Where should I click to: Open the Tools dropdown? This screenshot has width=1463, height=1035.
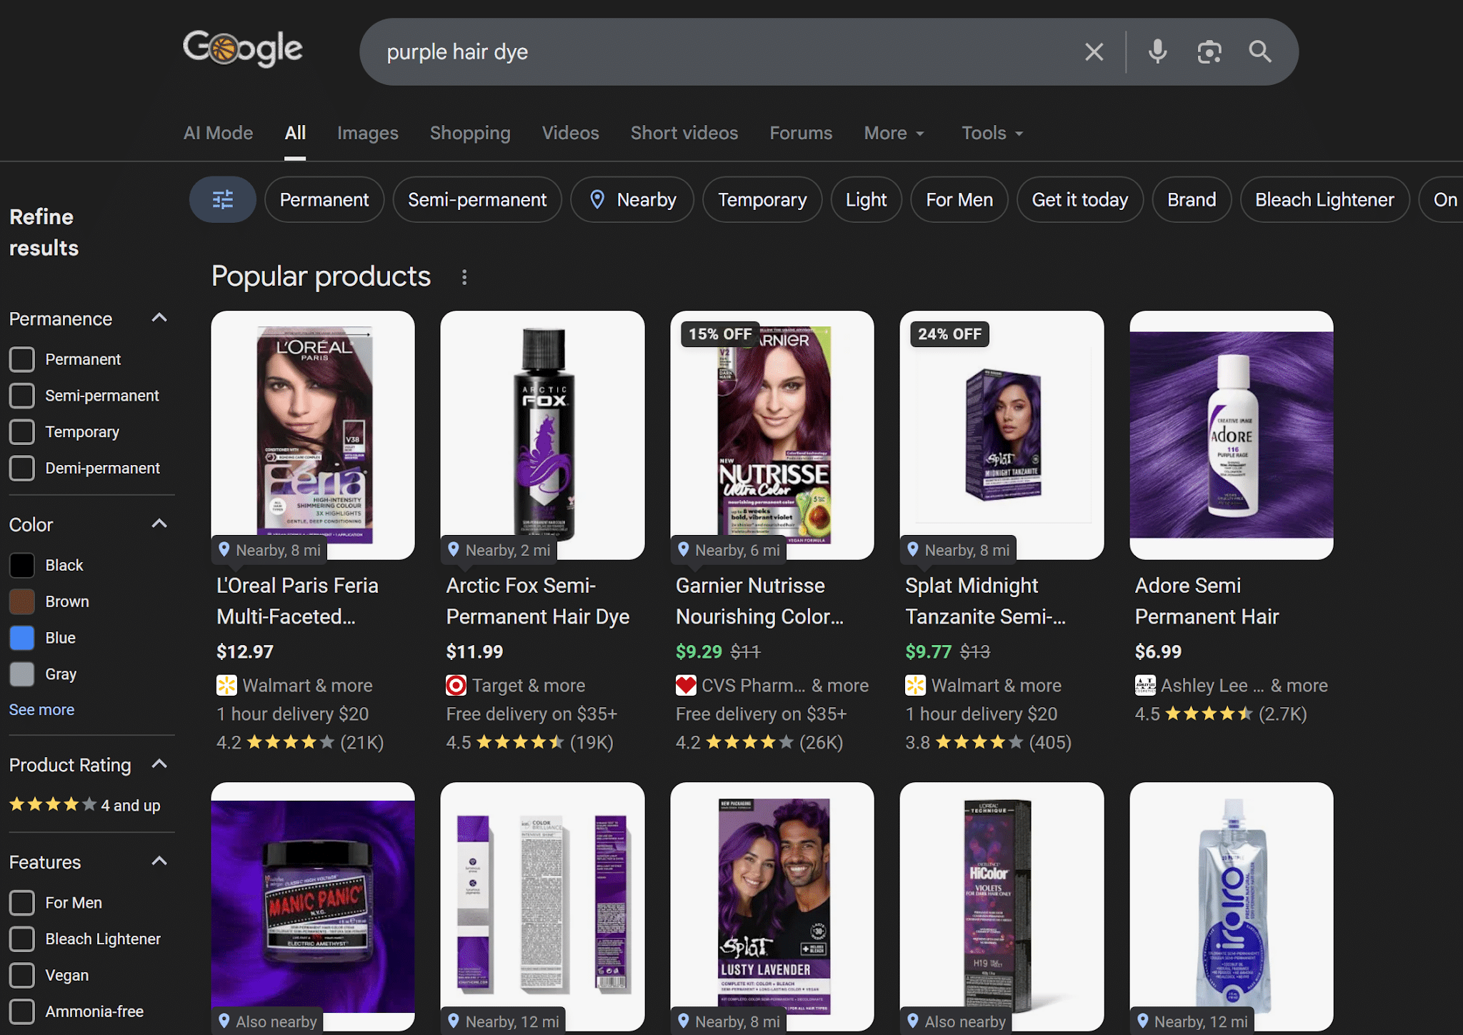pos(992,134)
